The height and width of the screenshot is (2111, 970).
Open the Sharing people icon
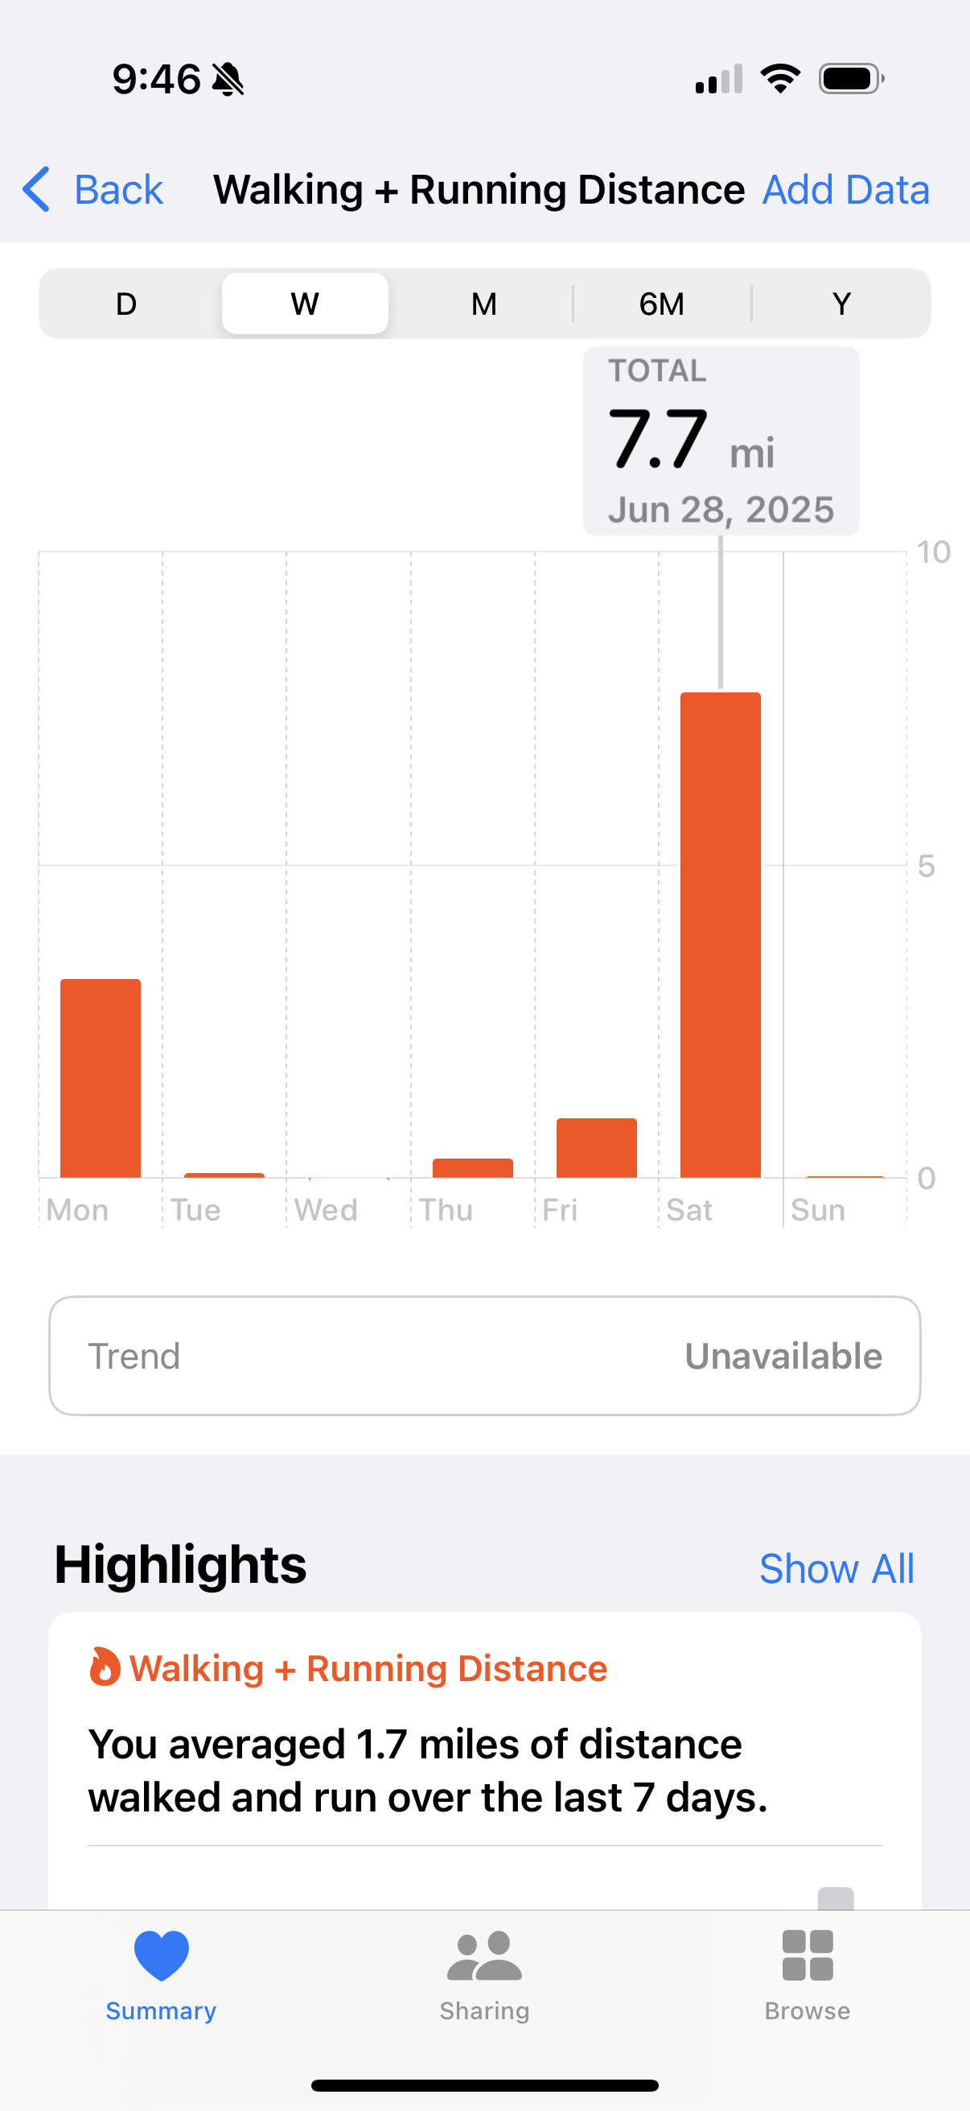484,1956
